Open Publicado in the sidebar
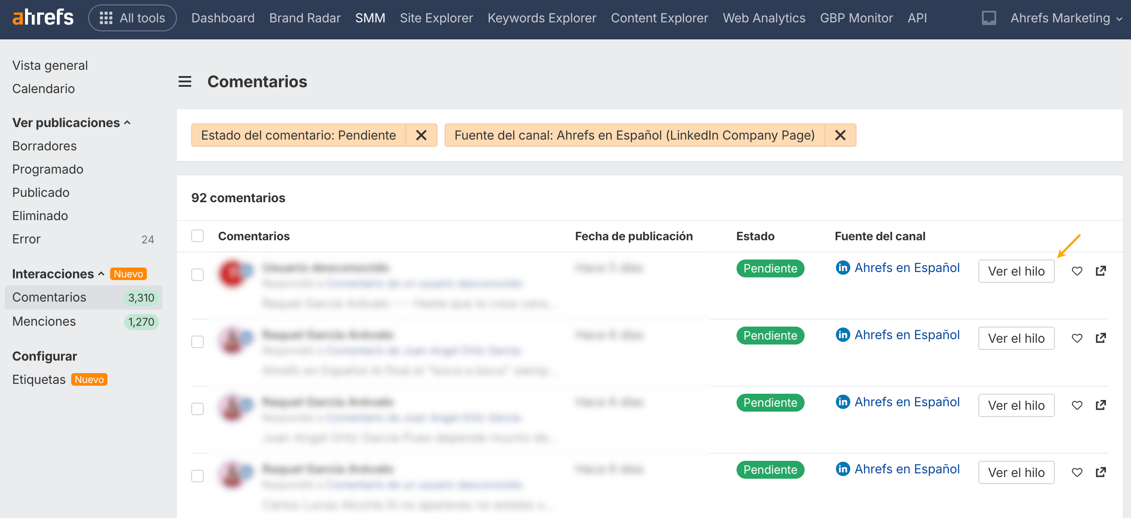Image resolution: width=1131 pixels, height=519 pixels. click(41, 192)
